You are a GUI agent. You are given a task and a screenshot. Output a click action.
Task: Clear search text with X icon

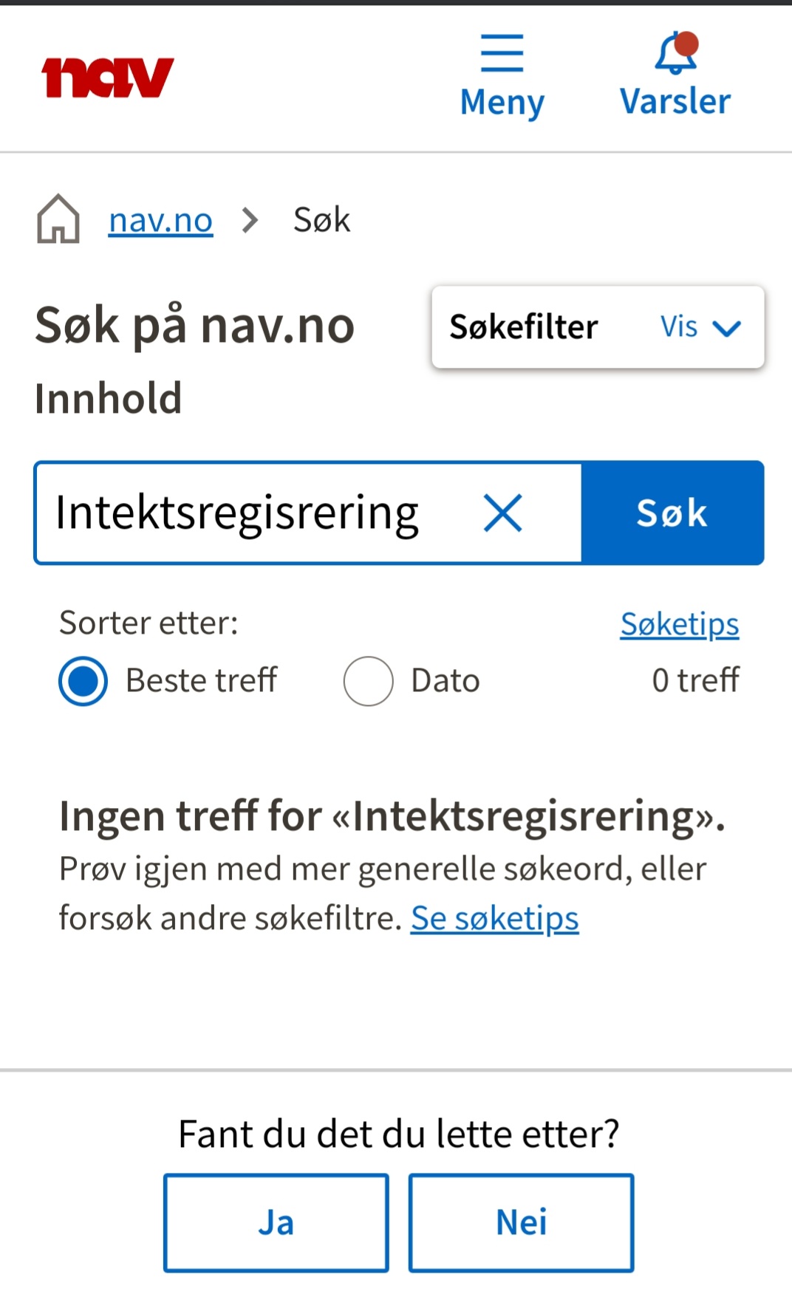click(503, 513)
